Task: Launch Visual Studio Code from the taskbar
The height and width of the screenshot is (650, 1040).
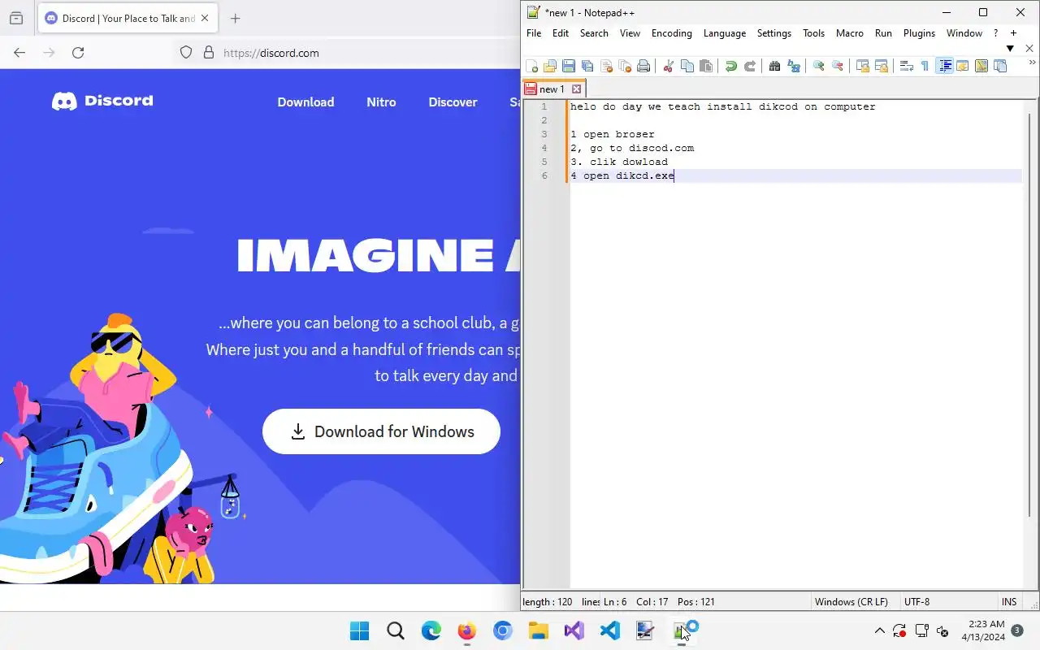Action: click(610, 630)
